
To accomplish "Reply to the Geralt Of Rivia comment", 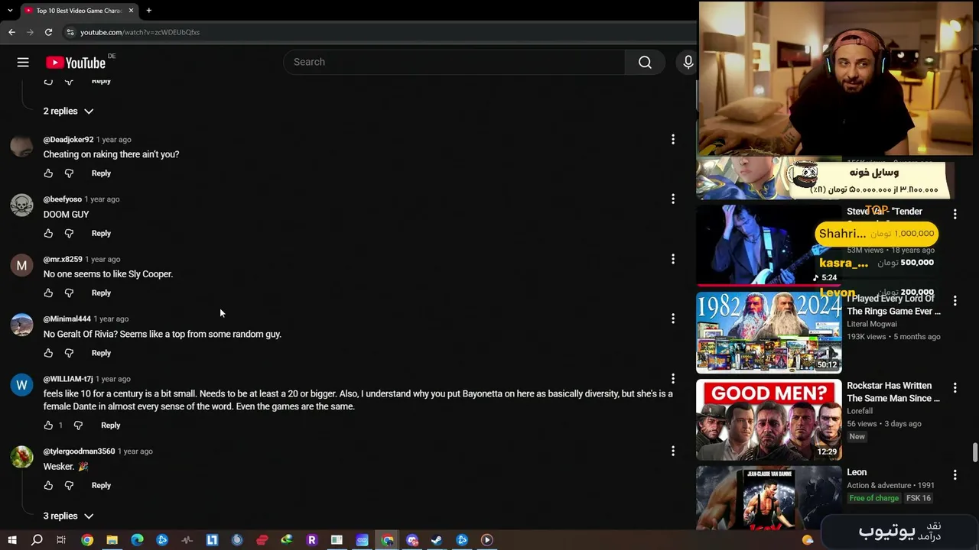I will point(101,354).
